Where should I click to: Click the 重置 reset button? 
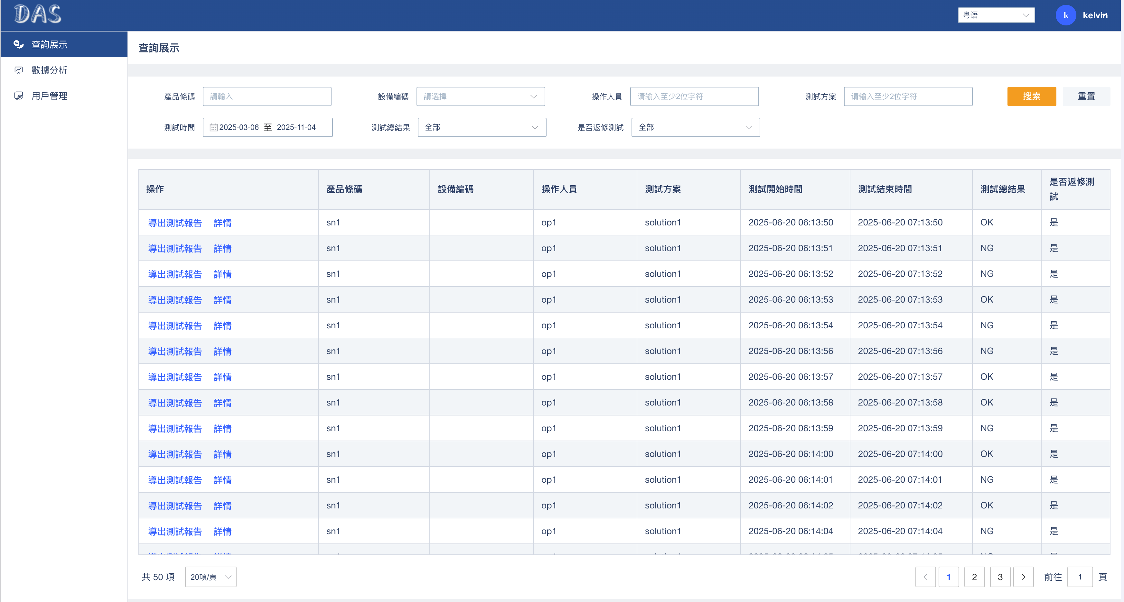tap(1086, 96)
